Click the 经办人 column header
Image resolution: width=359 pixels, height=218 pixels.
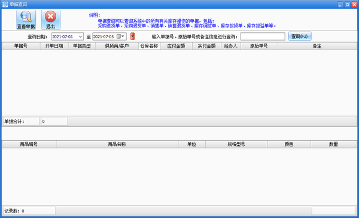click(231, 46)
